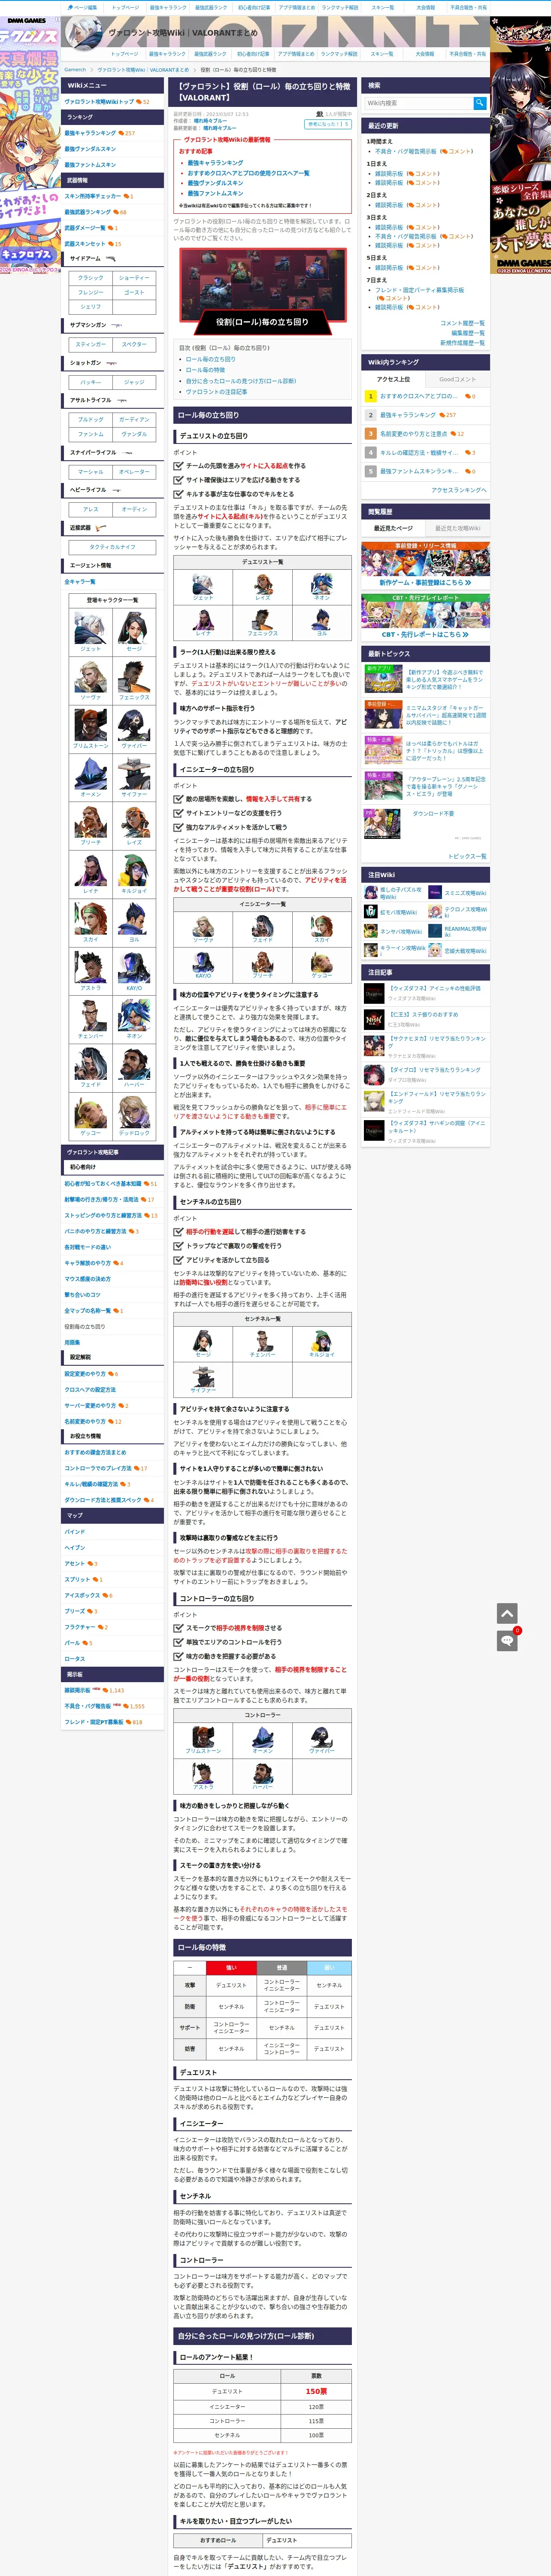
Task: Switch to the 最近見たWiki history tab
Action: coord(457,528)
